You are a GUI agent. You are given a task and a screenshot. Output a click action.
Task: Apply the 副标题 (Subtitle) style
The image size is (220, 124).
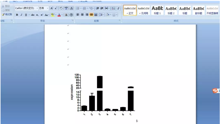coord(198,10)
